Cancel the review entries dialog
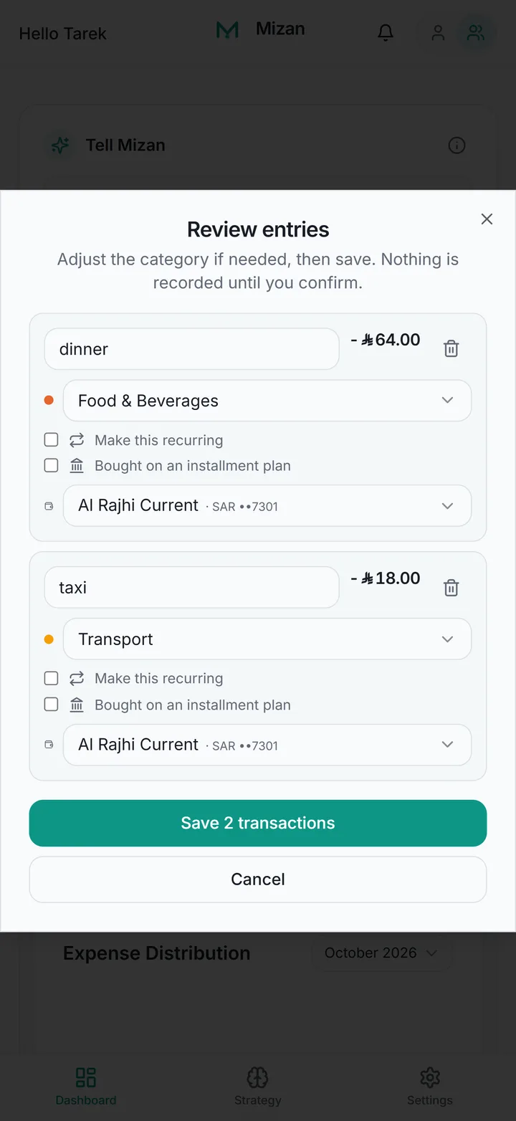 [258, 879]
